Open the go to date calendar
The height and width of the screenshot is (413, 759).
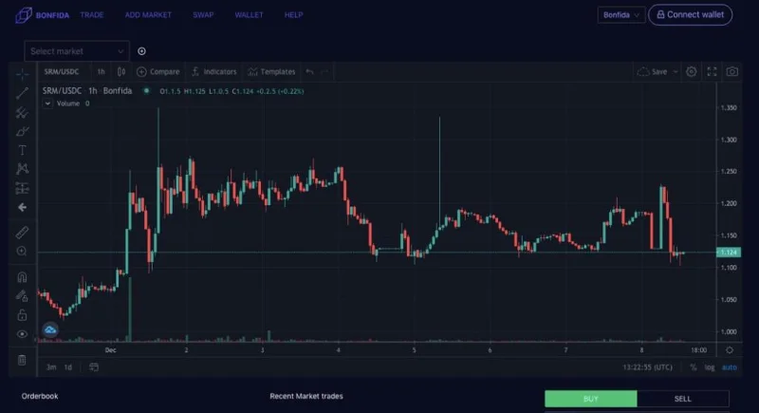pyautogui.click(x=94, y=367)
